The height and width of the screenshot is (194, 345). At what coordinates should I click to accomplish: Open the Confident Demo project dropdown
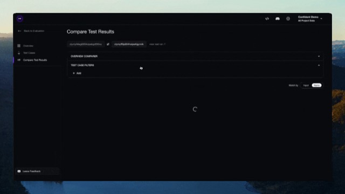coord(310,19)
